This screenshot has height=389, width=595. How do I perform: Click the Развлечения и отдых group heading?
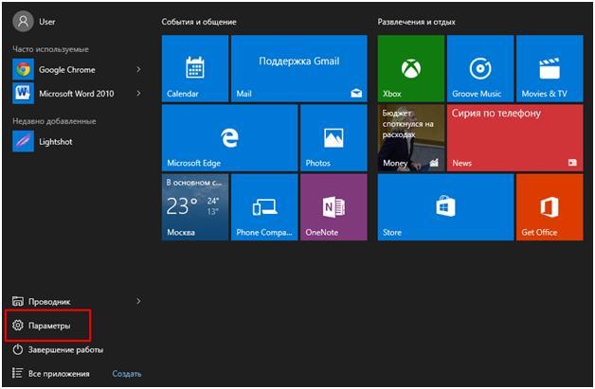click(x=416, y=22)
